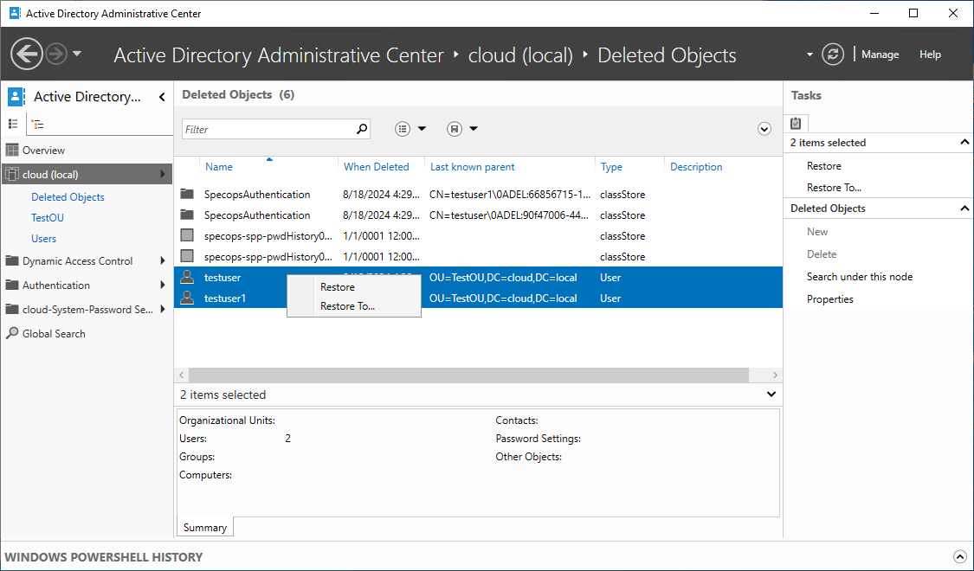Open the saved queries dropdown

[462, 128]
